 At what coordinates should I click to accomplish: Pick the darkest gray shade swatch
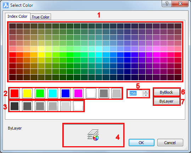pyautogui.click(x=15, y=106)
